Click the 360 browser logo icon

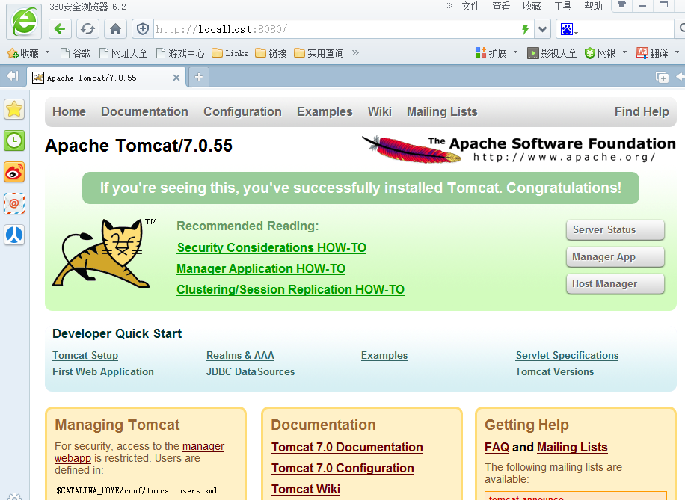point(24,22)
